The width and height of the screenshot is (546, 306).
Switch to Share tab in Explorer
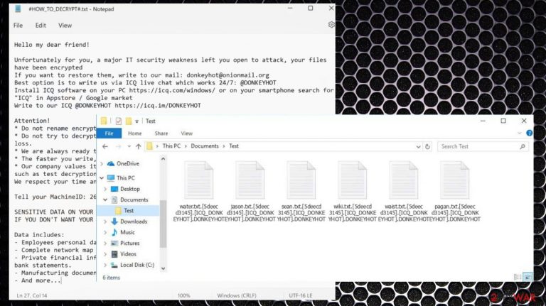161,133
